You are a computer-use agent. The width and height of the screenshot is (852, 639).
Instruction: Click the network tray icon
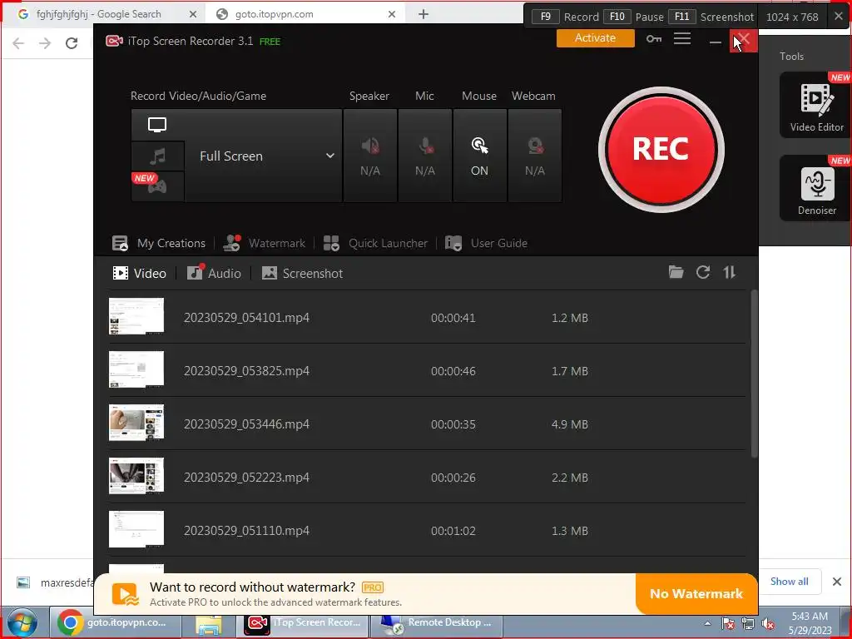coord(748,624)
